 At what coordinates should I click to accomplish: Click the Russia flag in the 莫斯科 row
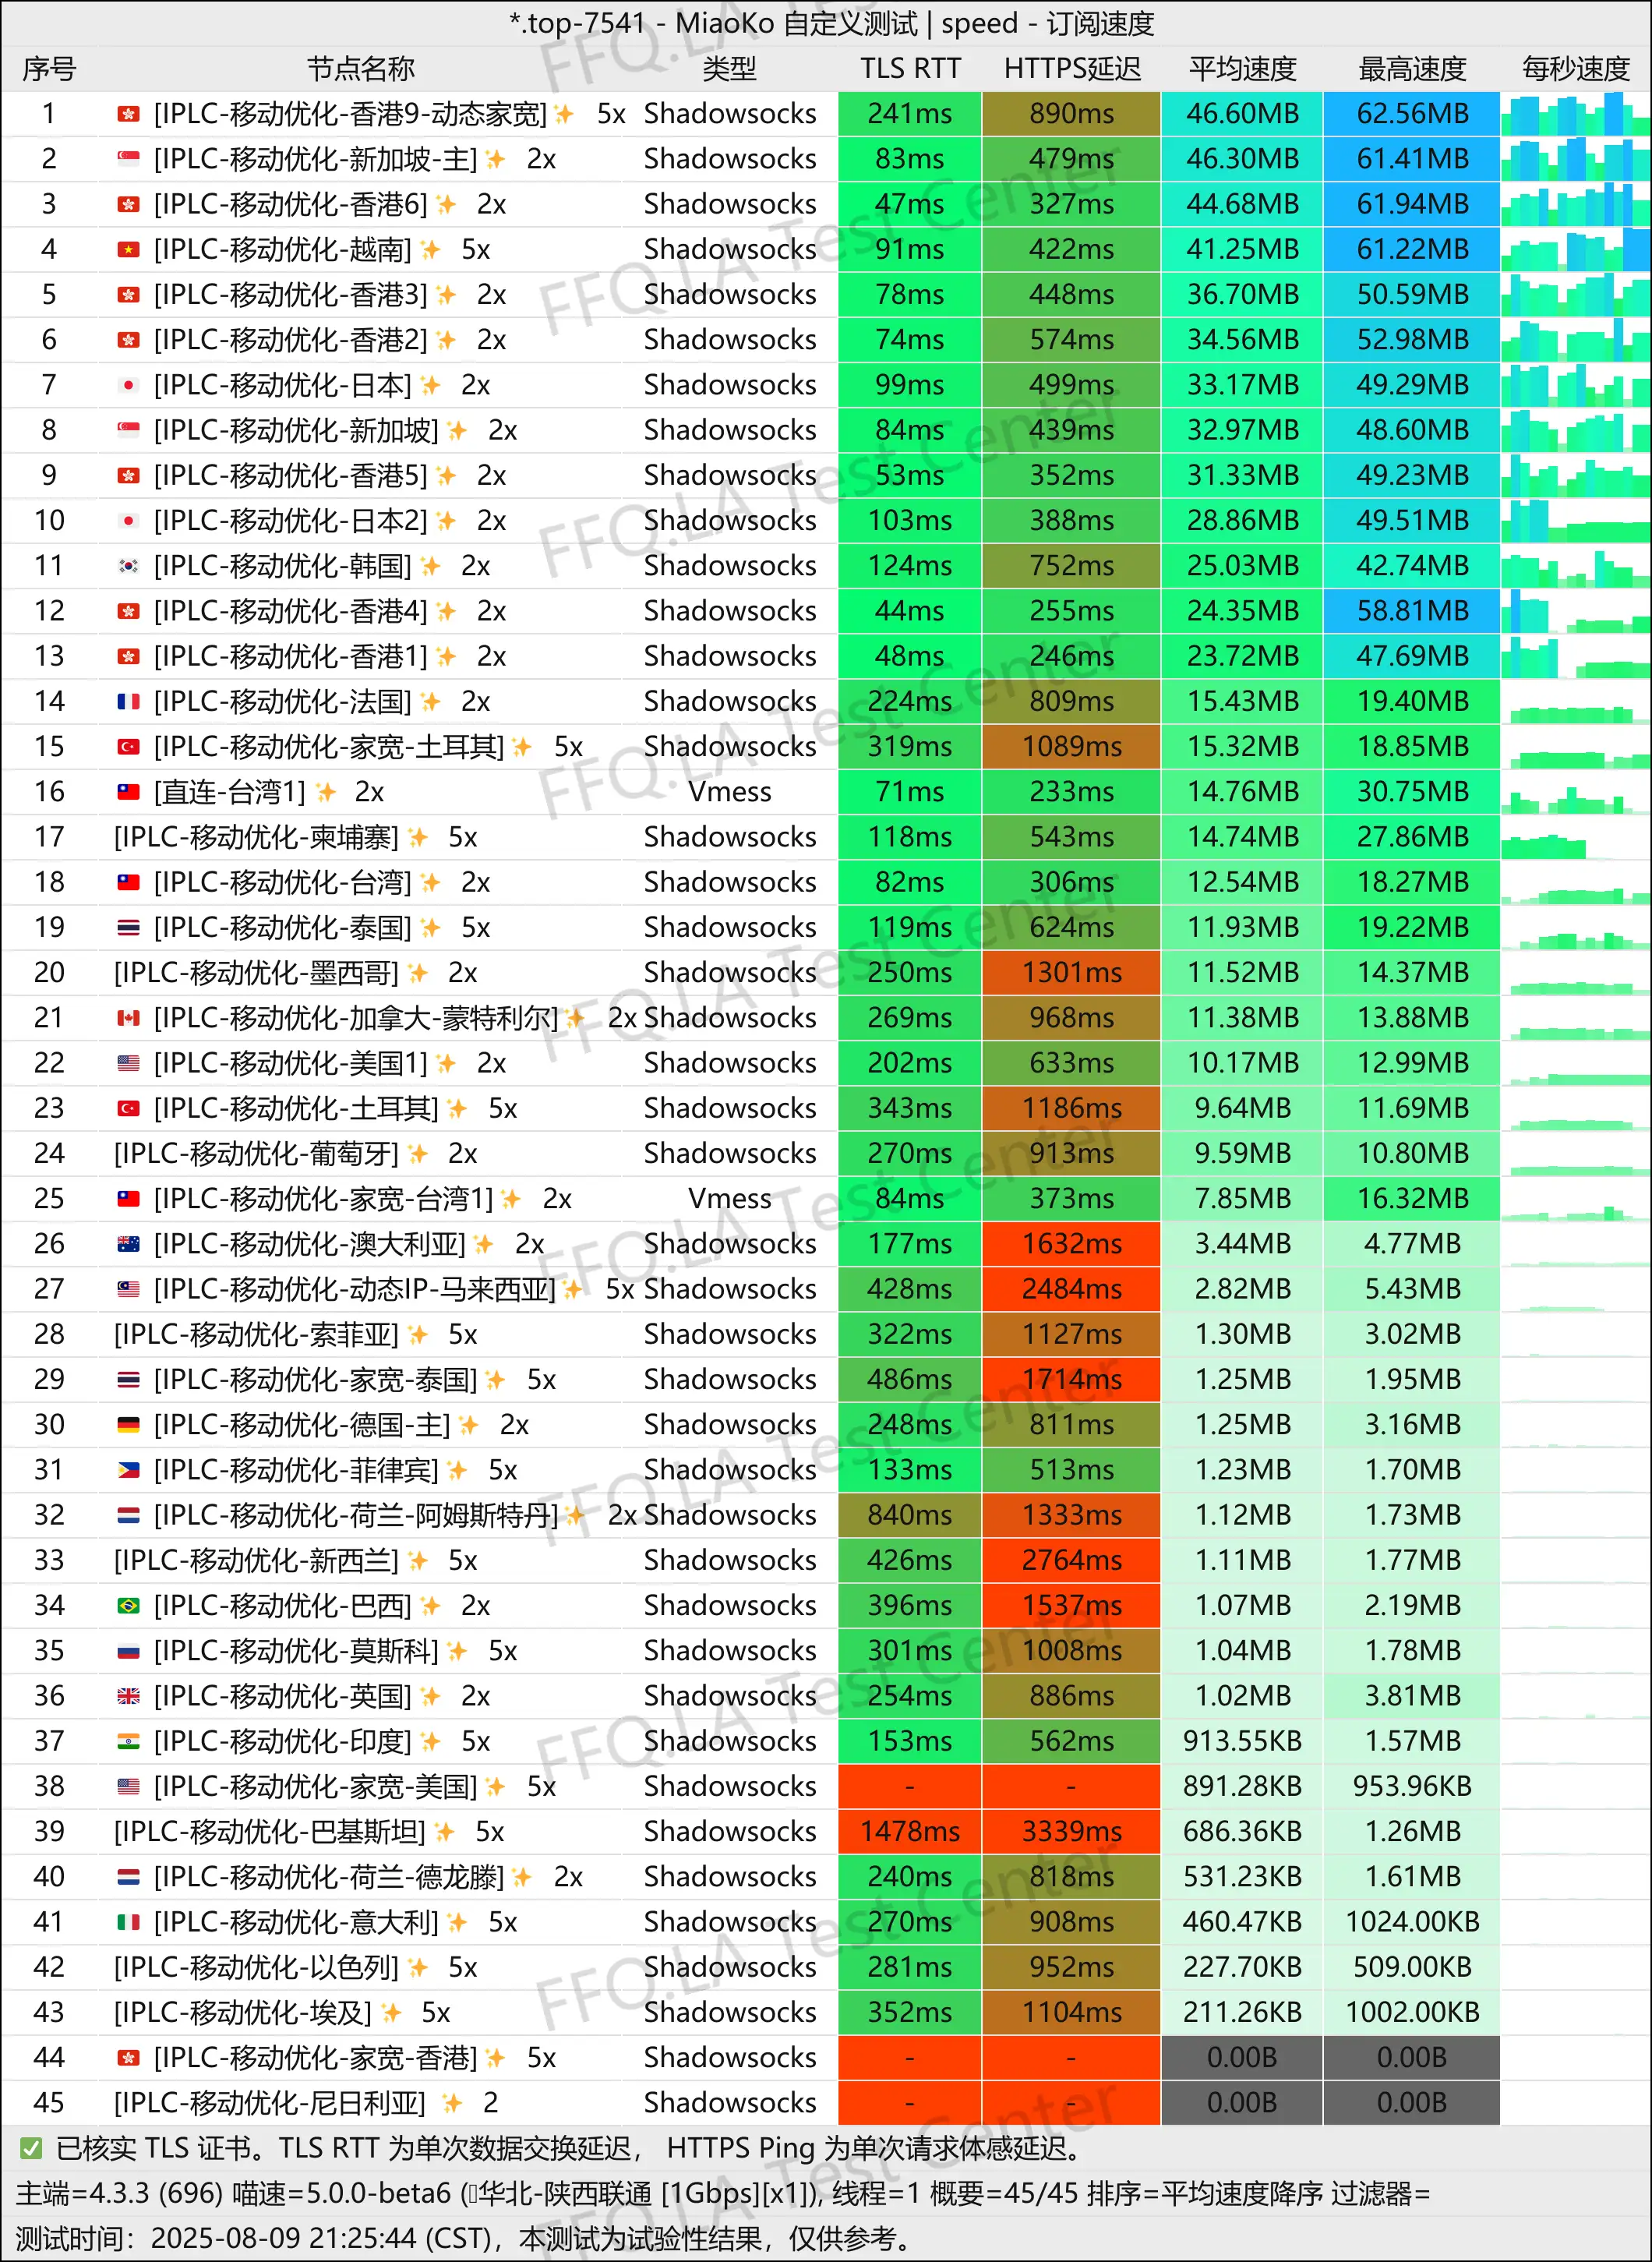click(x=128, y=1650)
